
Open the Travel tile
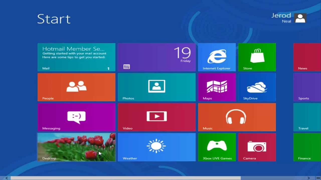click(307, 117)
